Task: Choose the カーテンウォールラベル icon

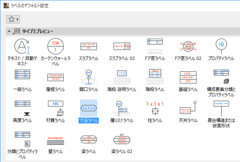Action: pyautogui.click(x=55, y=47)
